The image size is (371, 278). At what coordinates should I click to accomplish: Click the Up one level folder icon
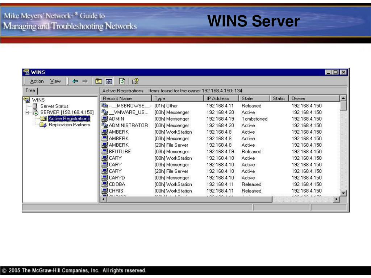pyautogui.click(x=99, y=81)
